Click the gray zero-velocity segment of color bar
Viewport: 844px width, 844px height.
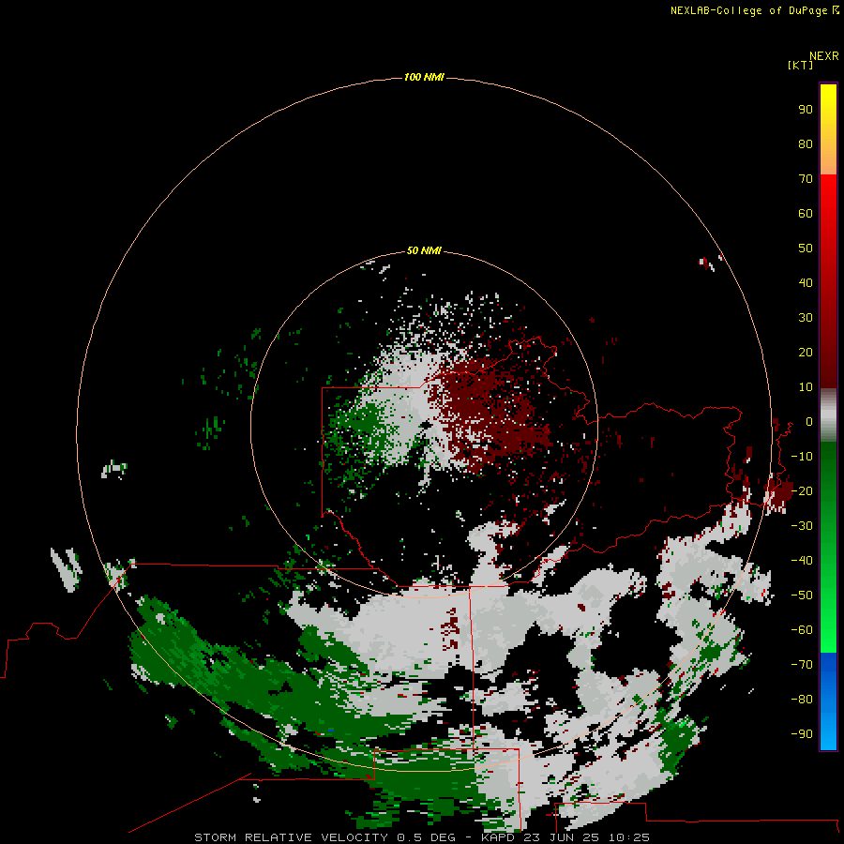tap(828, 415)
